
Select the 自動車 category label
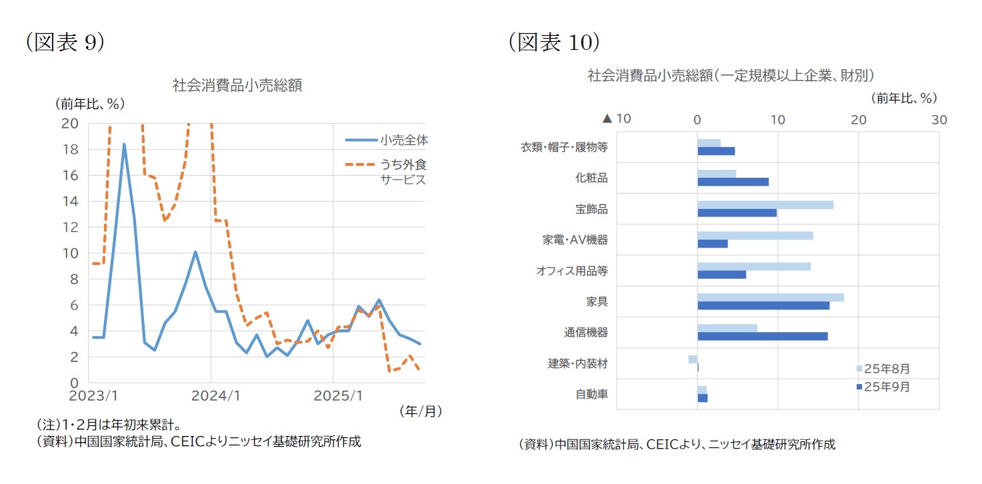[591, 394]
